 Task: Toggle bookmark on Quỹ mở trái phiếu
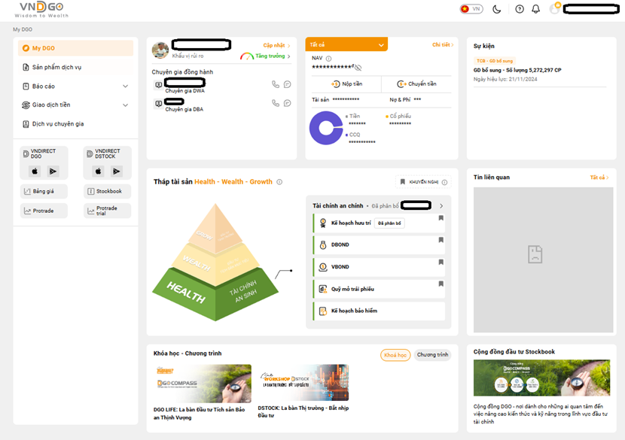click(x=441, y=284)
